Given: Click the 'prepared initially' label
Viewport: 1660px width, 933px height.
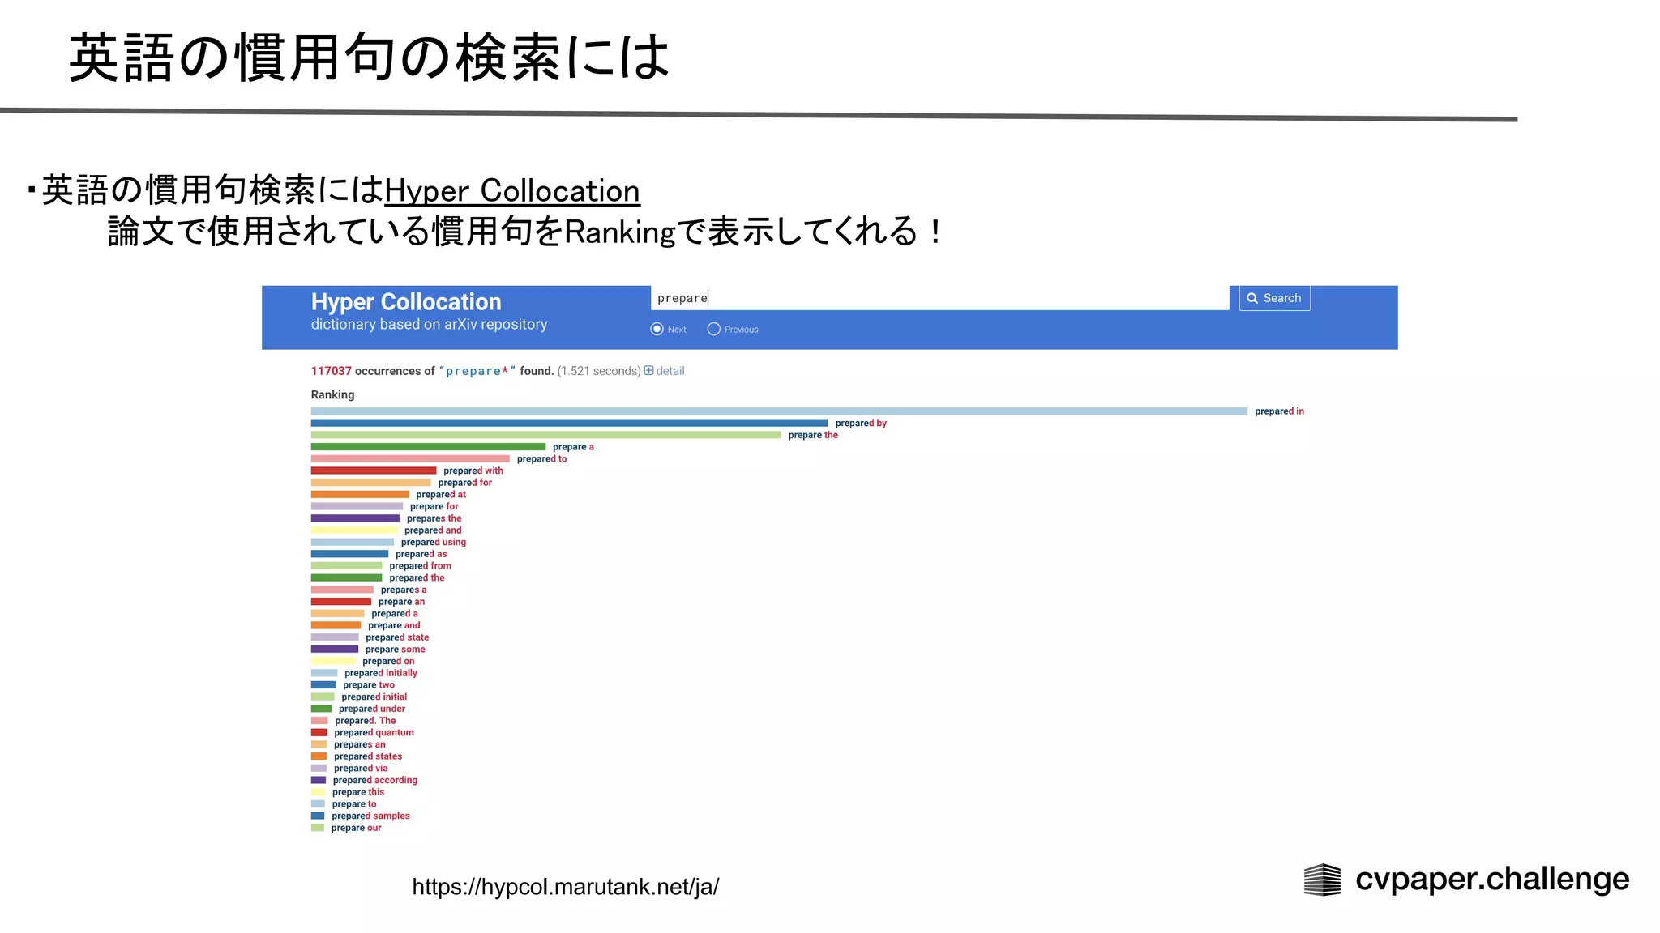Looking at the screenshot, I should coord(381,673).
